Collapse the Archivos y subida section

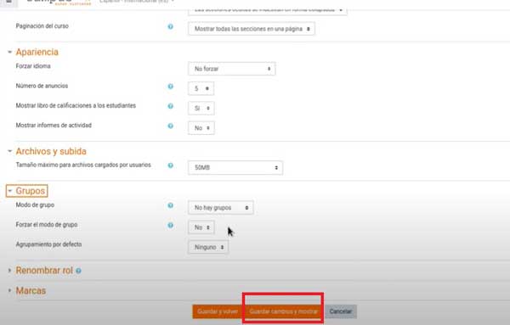[9, 151]
